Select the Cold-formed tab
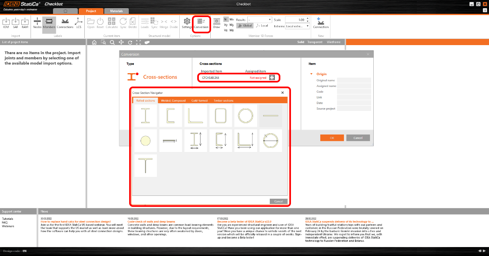 click(x=199, y=100)
